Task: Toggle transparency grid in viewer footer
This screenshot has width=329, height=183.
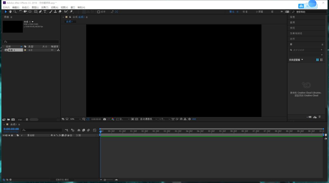Action: coord(136,119)
